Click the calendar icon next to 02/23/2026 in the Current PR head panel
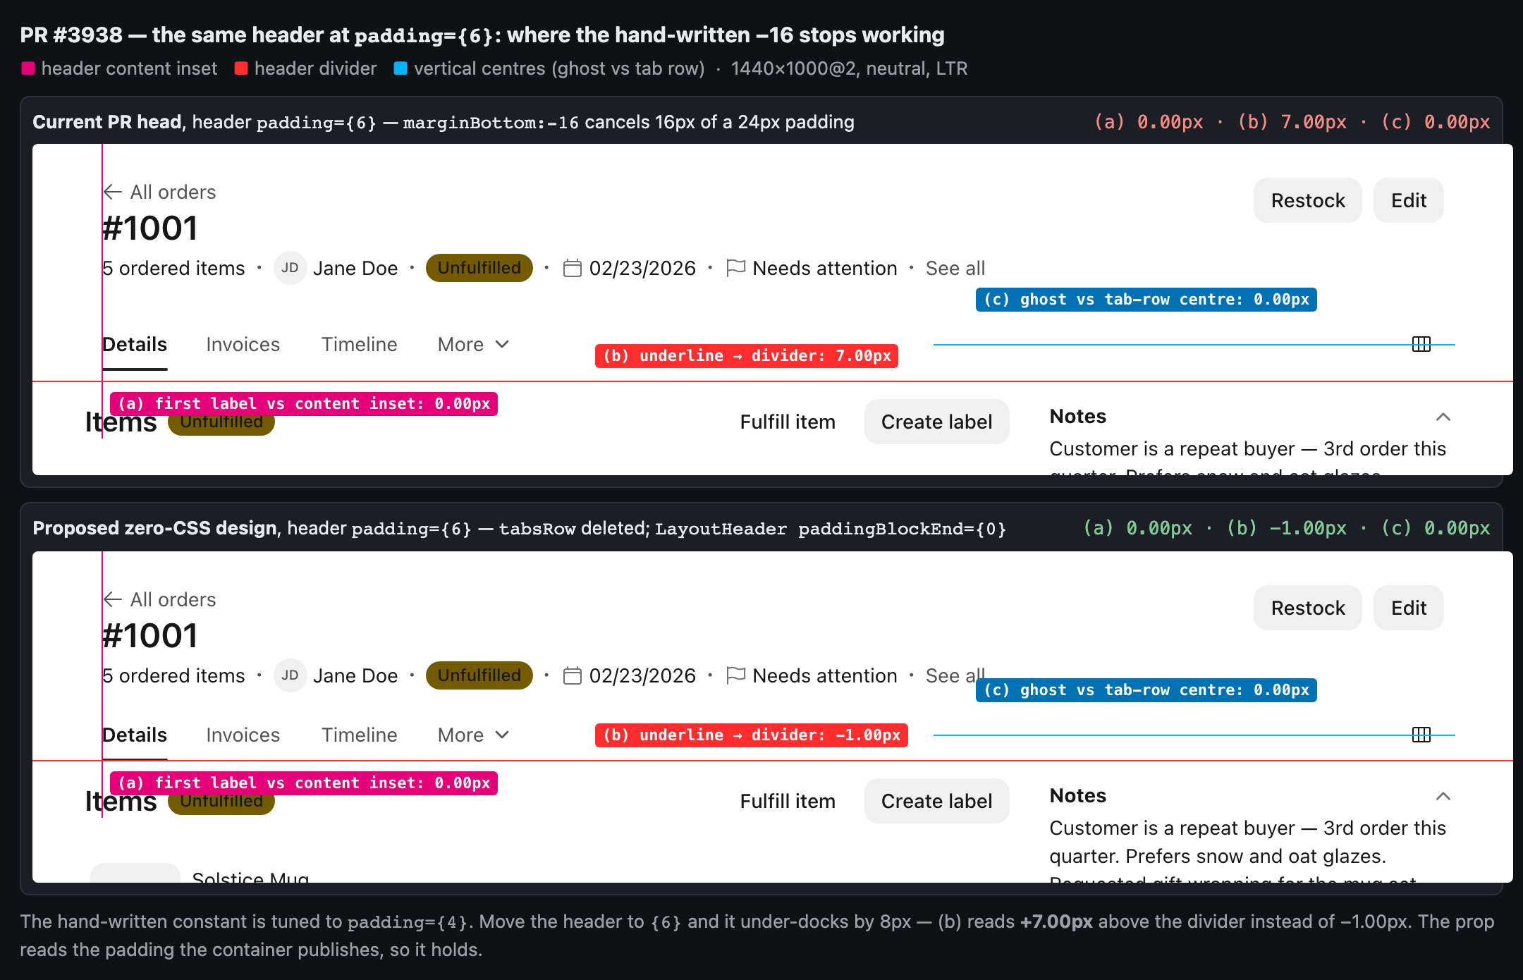This screenshot has height=980, width=1523. (x=573, y=269)
